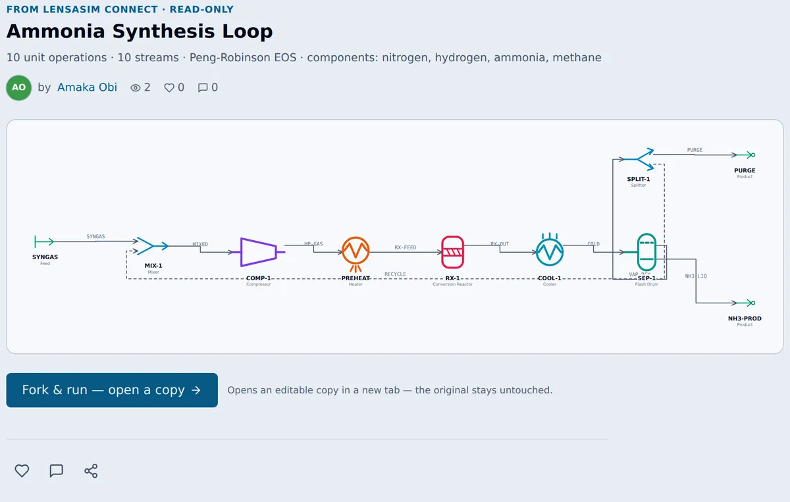
Task: Open comments with the large speech bubble icon
Action: [x=57, y=470]
